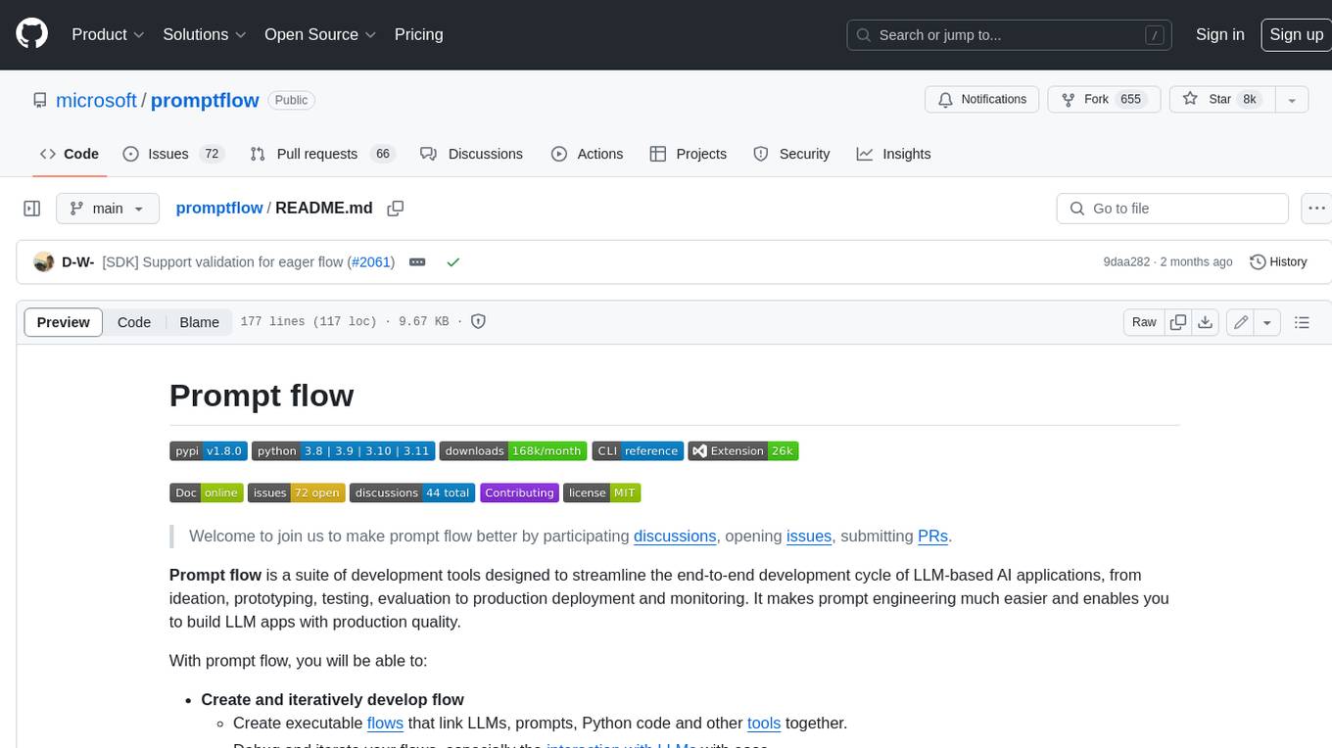Switch to the Pull requests tab
Screen dimensions: 1332x748
[321, 154]
